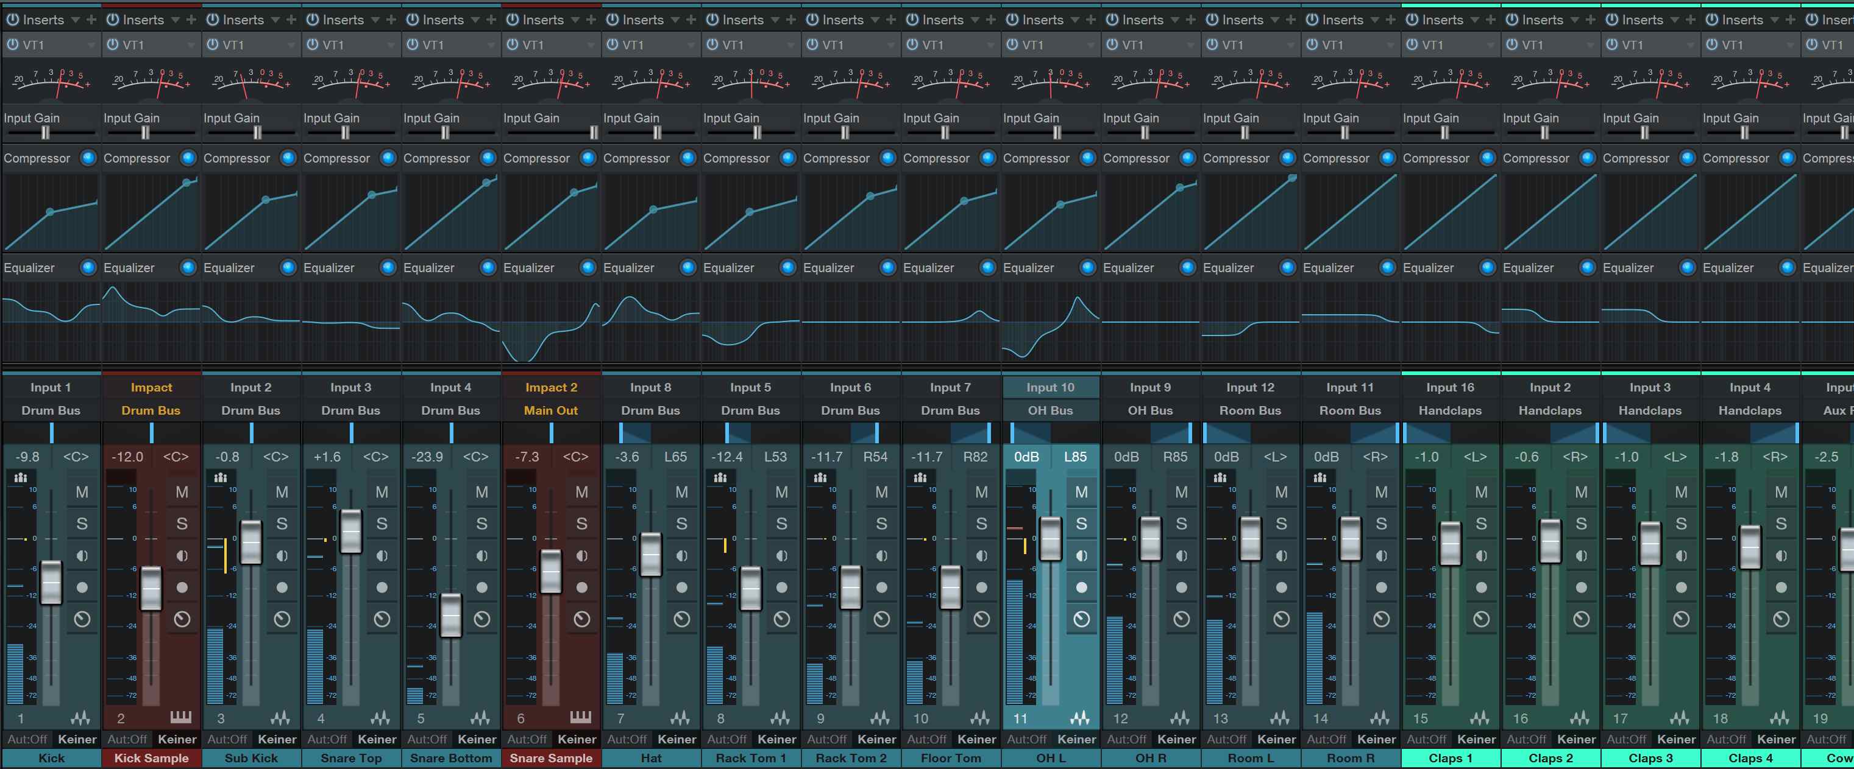
Task: Arm record on Claps 2 channel
Action: 1581,587
